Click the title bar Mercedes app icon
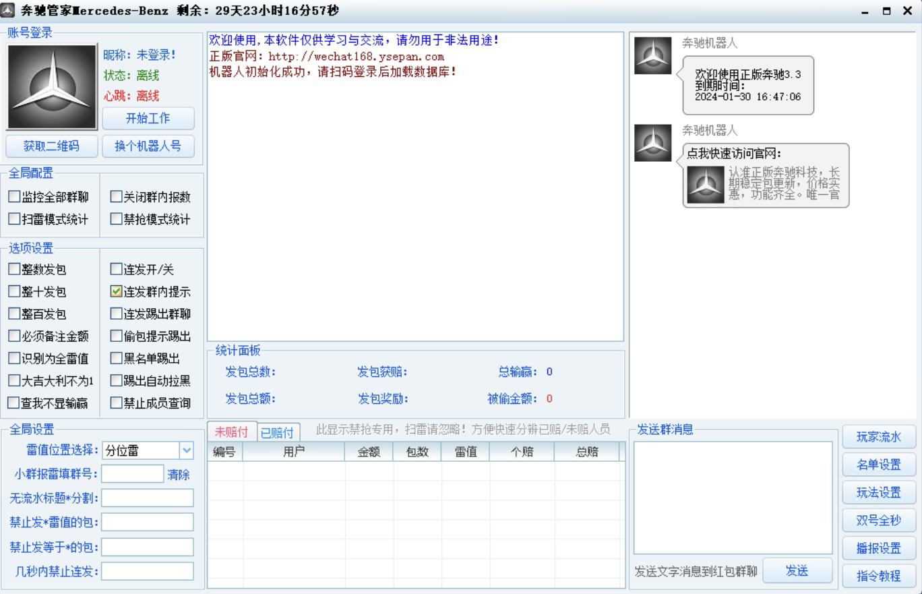This screenshot has width=922, height=594. pos(9,11)
